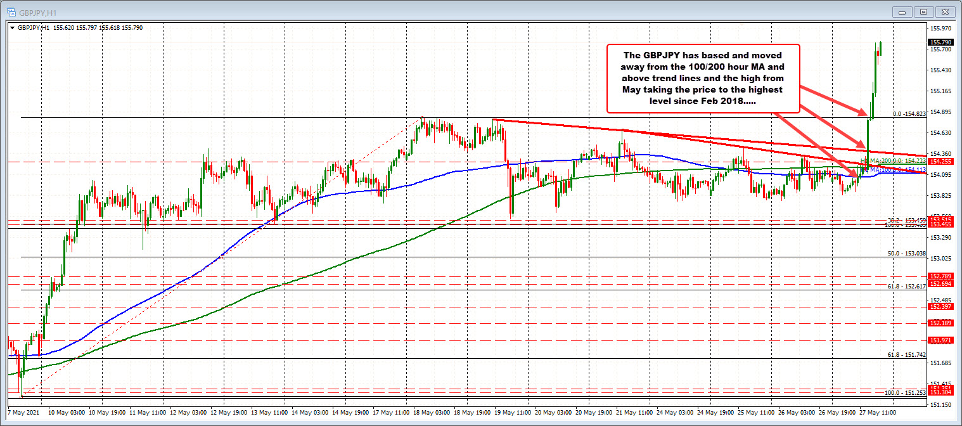
Task: Click the current price label 155.790
Action: point(940,42)
